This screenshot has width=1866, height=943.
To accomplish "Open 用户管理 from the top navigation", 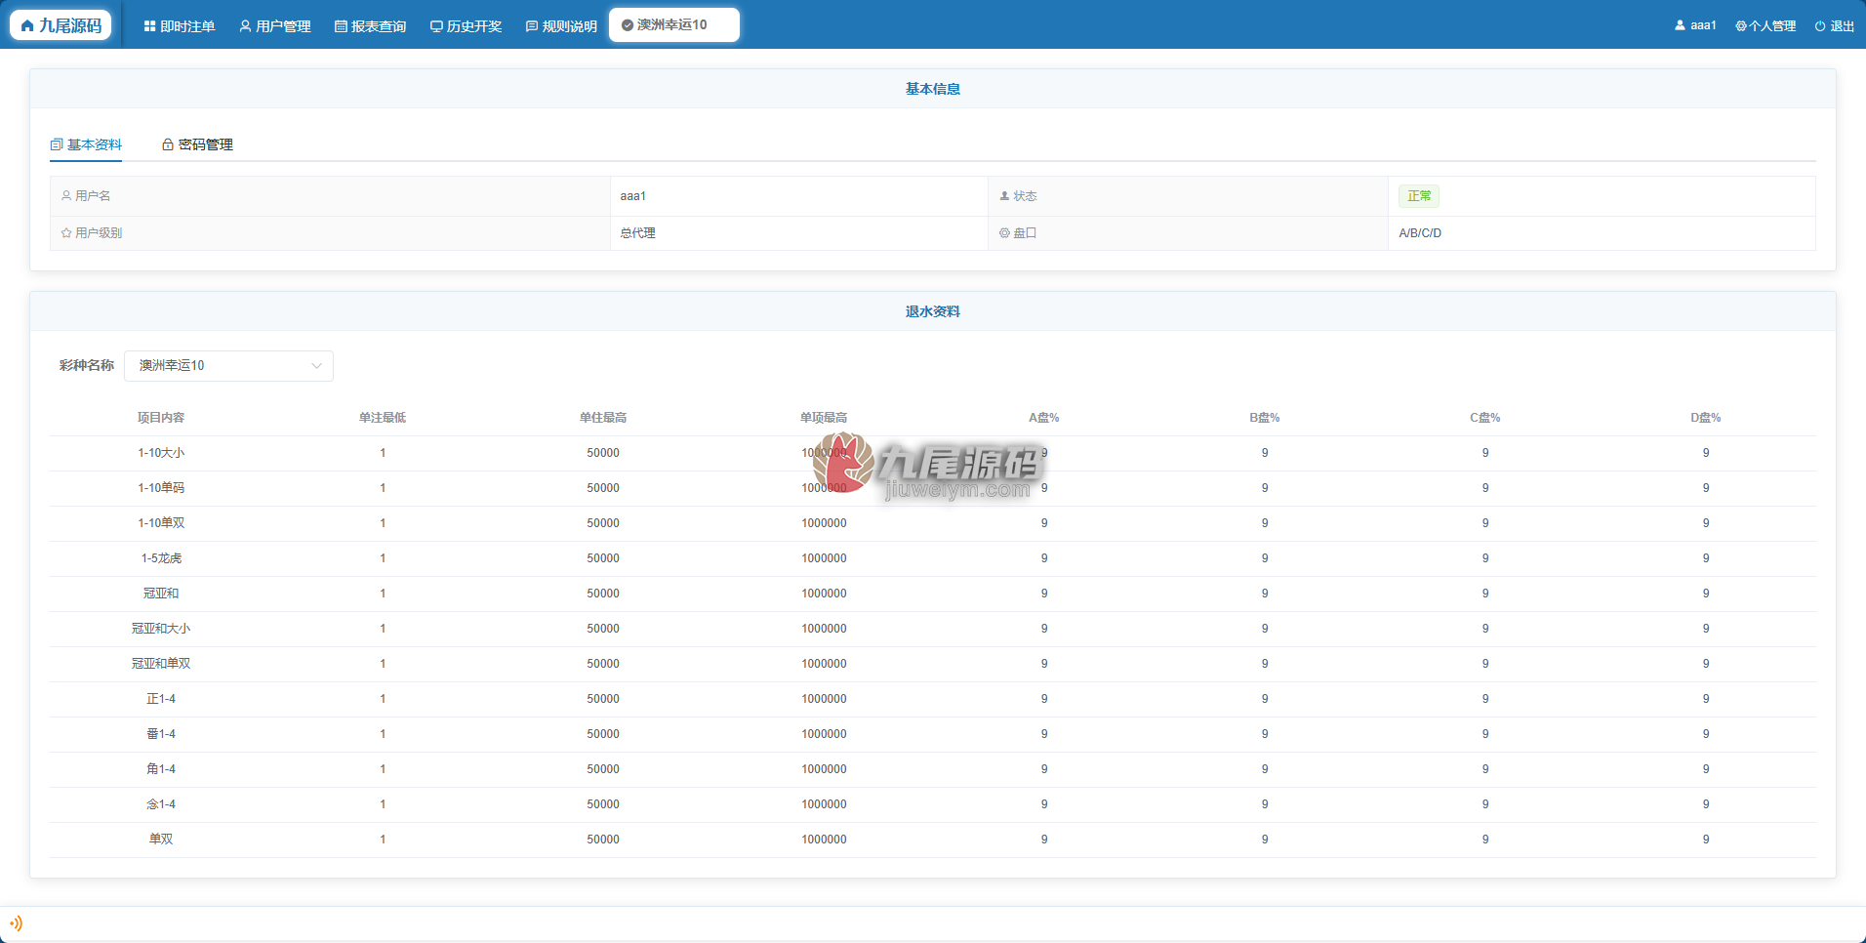I will (x=275, y=26).
